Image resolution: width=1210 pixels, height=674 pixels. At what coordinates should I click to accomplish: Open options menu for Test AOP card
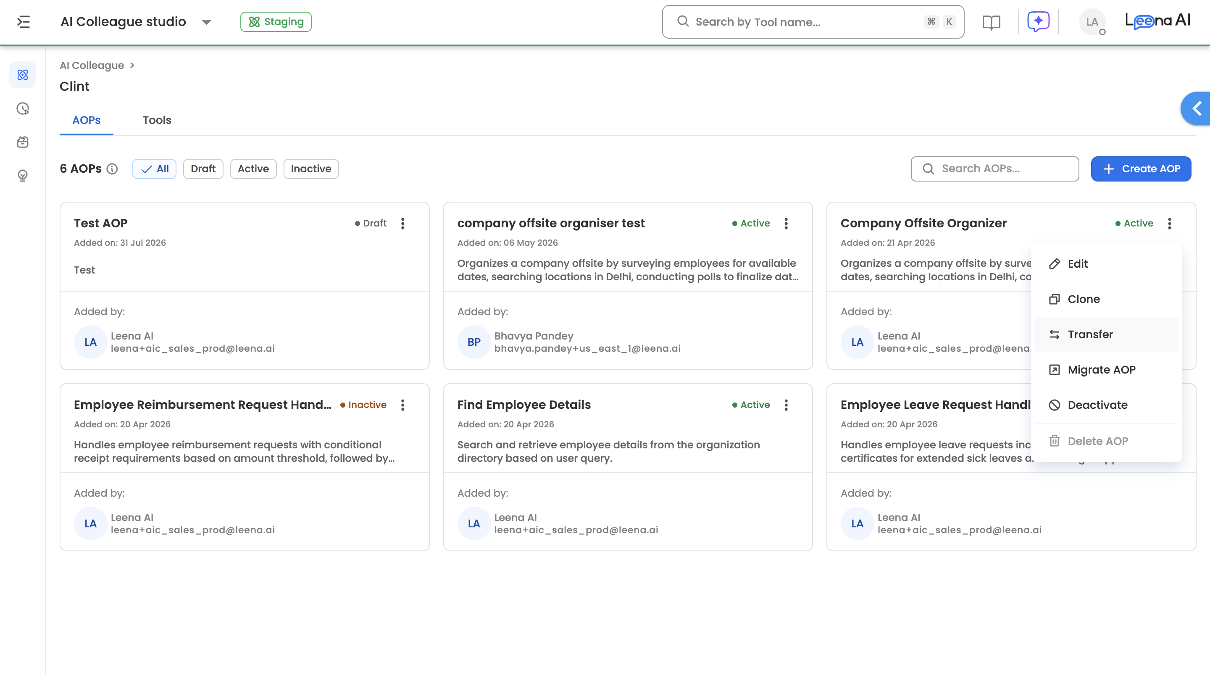pos(402,224)
